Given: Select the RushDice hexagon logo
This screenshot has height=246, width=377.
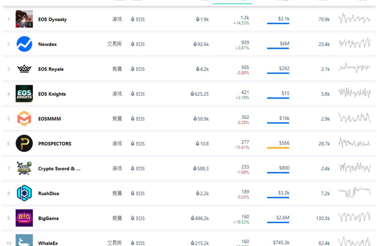Looking at the screenshot, I should click(x=24, y=193).
